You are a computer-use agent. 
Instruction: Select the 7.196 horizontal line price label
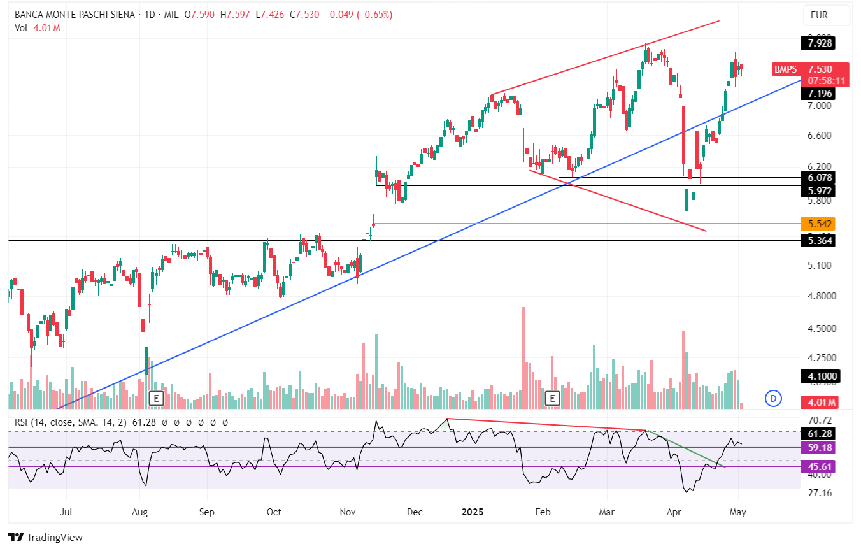point(818,94)
